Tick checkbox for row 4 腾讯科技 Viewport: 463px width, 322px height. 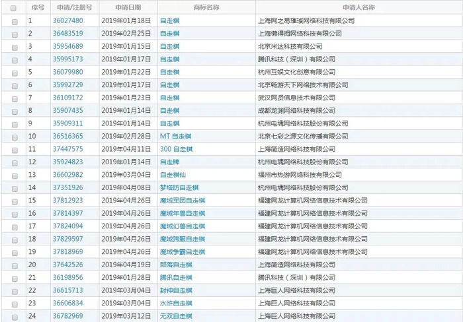pos(15,61)
